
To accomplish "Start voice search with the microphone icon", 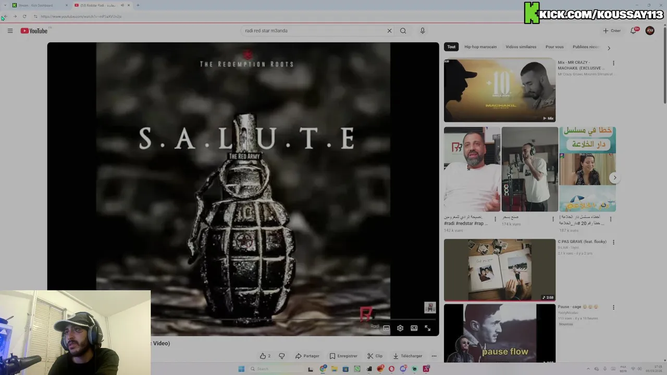I will click(x=423, y=31).
